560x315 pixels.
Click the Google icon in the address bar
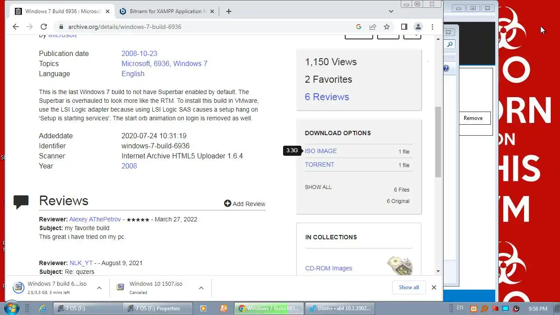click(358, 27)
